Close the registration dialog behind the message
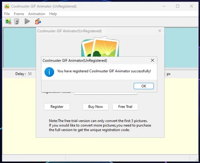 (160, 31)
